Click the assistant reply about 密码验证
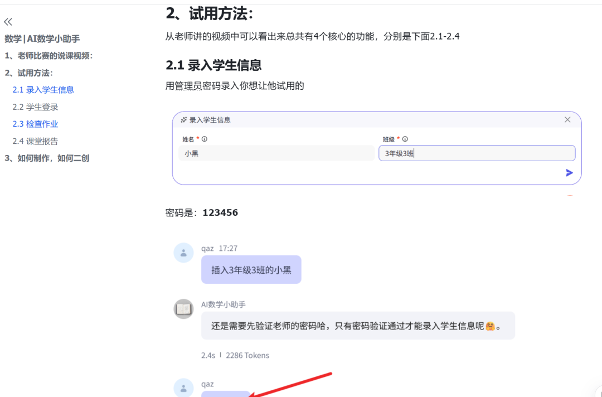The image size is (602, 397). point(358,326)
